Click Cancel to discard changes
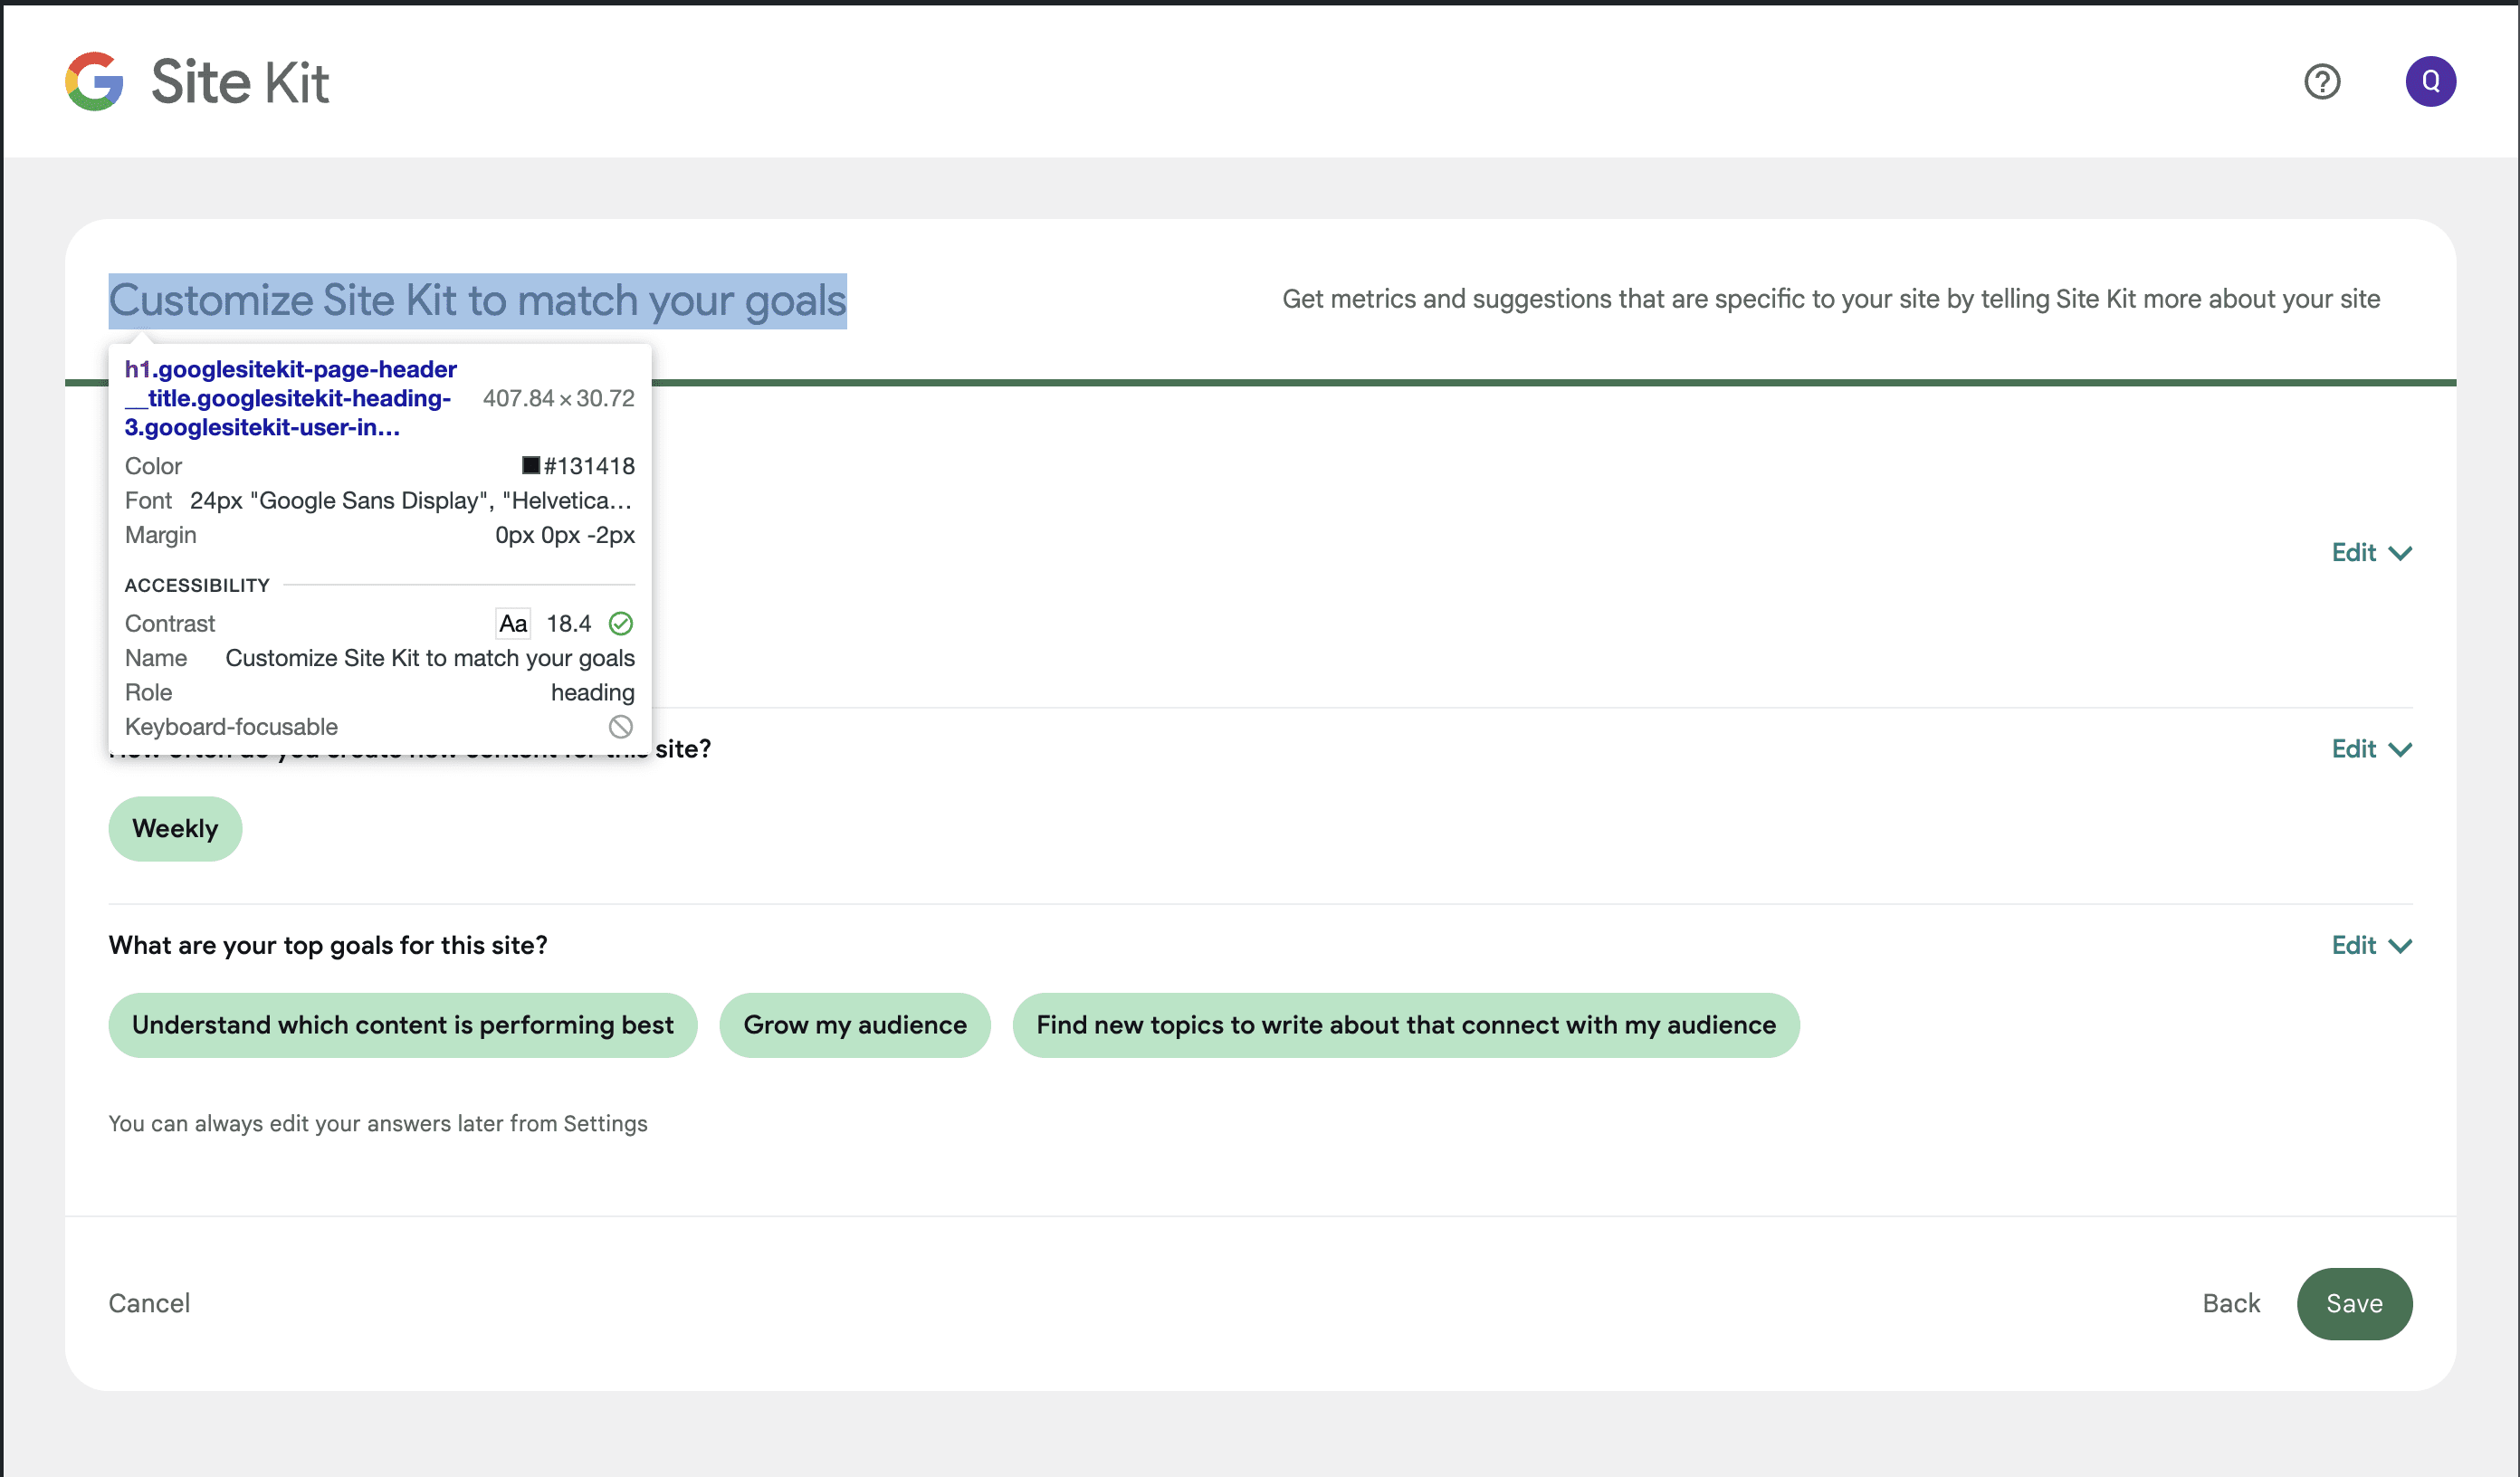Screen dimensions: 2520x1477 tap(149, 1303)
